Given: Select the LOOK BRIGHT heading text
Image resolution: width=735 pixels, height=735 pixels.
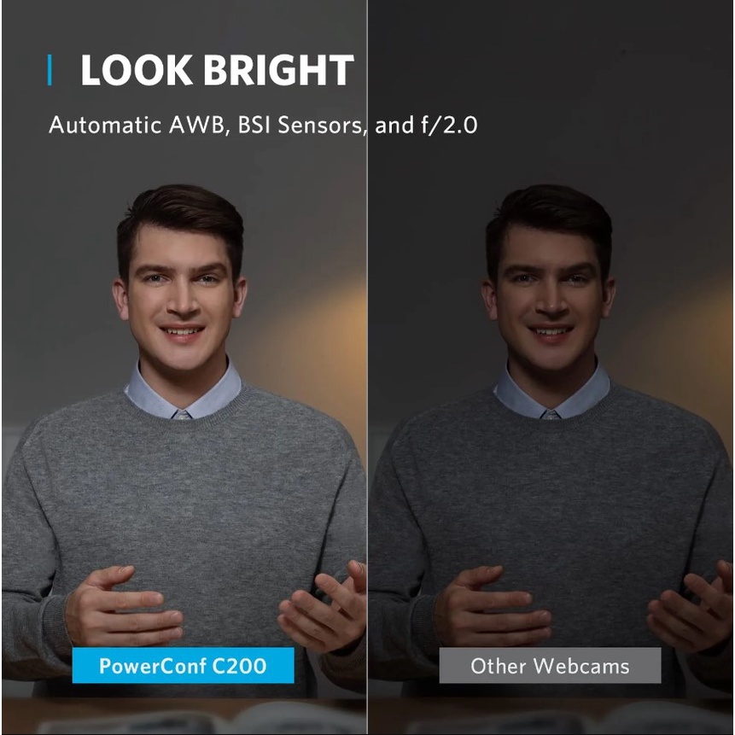Looking at the screenshot, I should click(217, 70).
